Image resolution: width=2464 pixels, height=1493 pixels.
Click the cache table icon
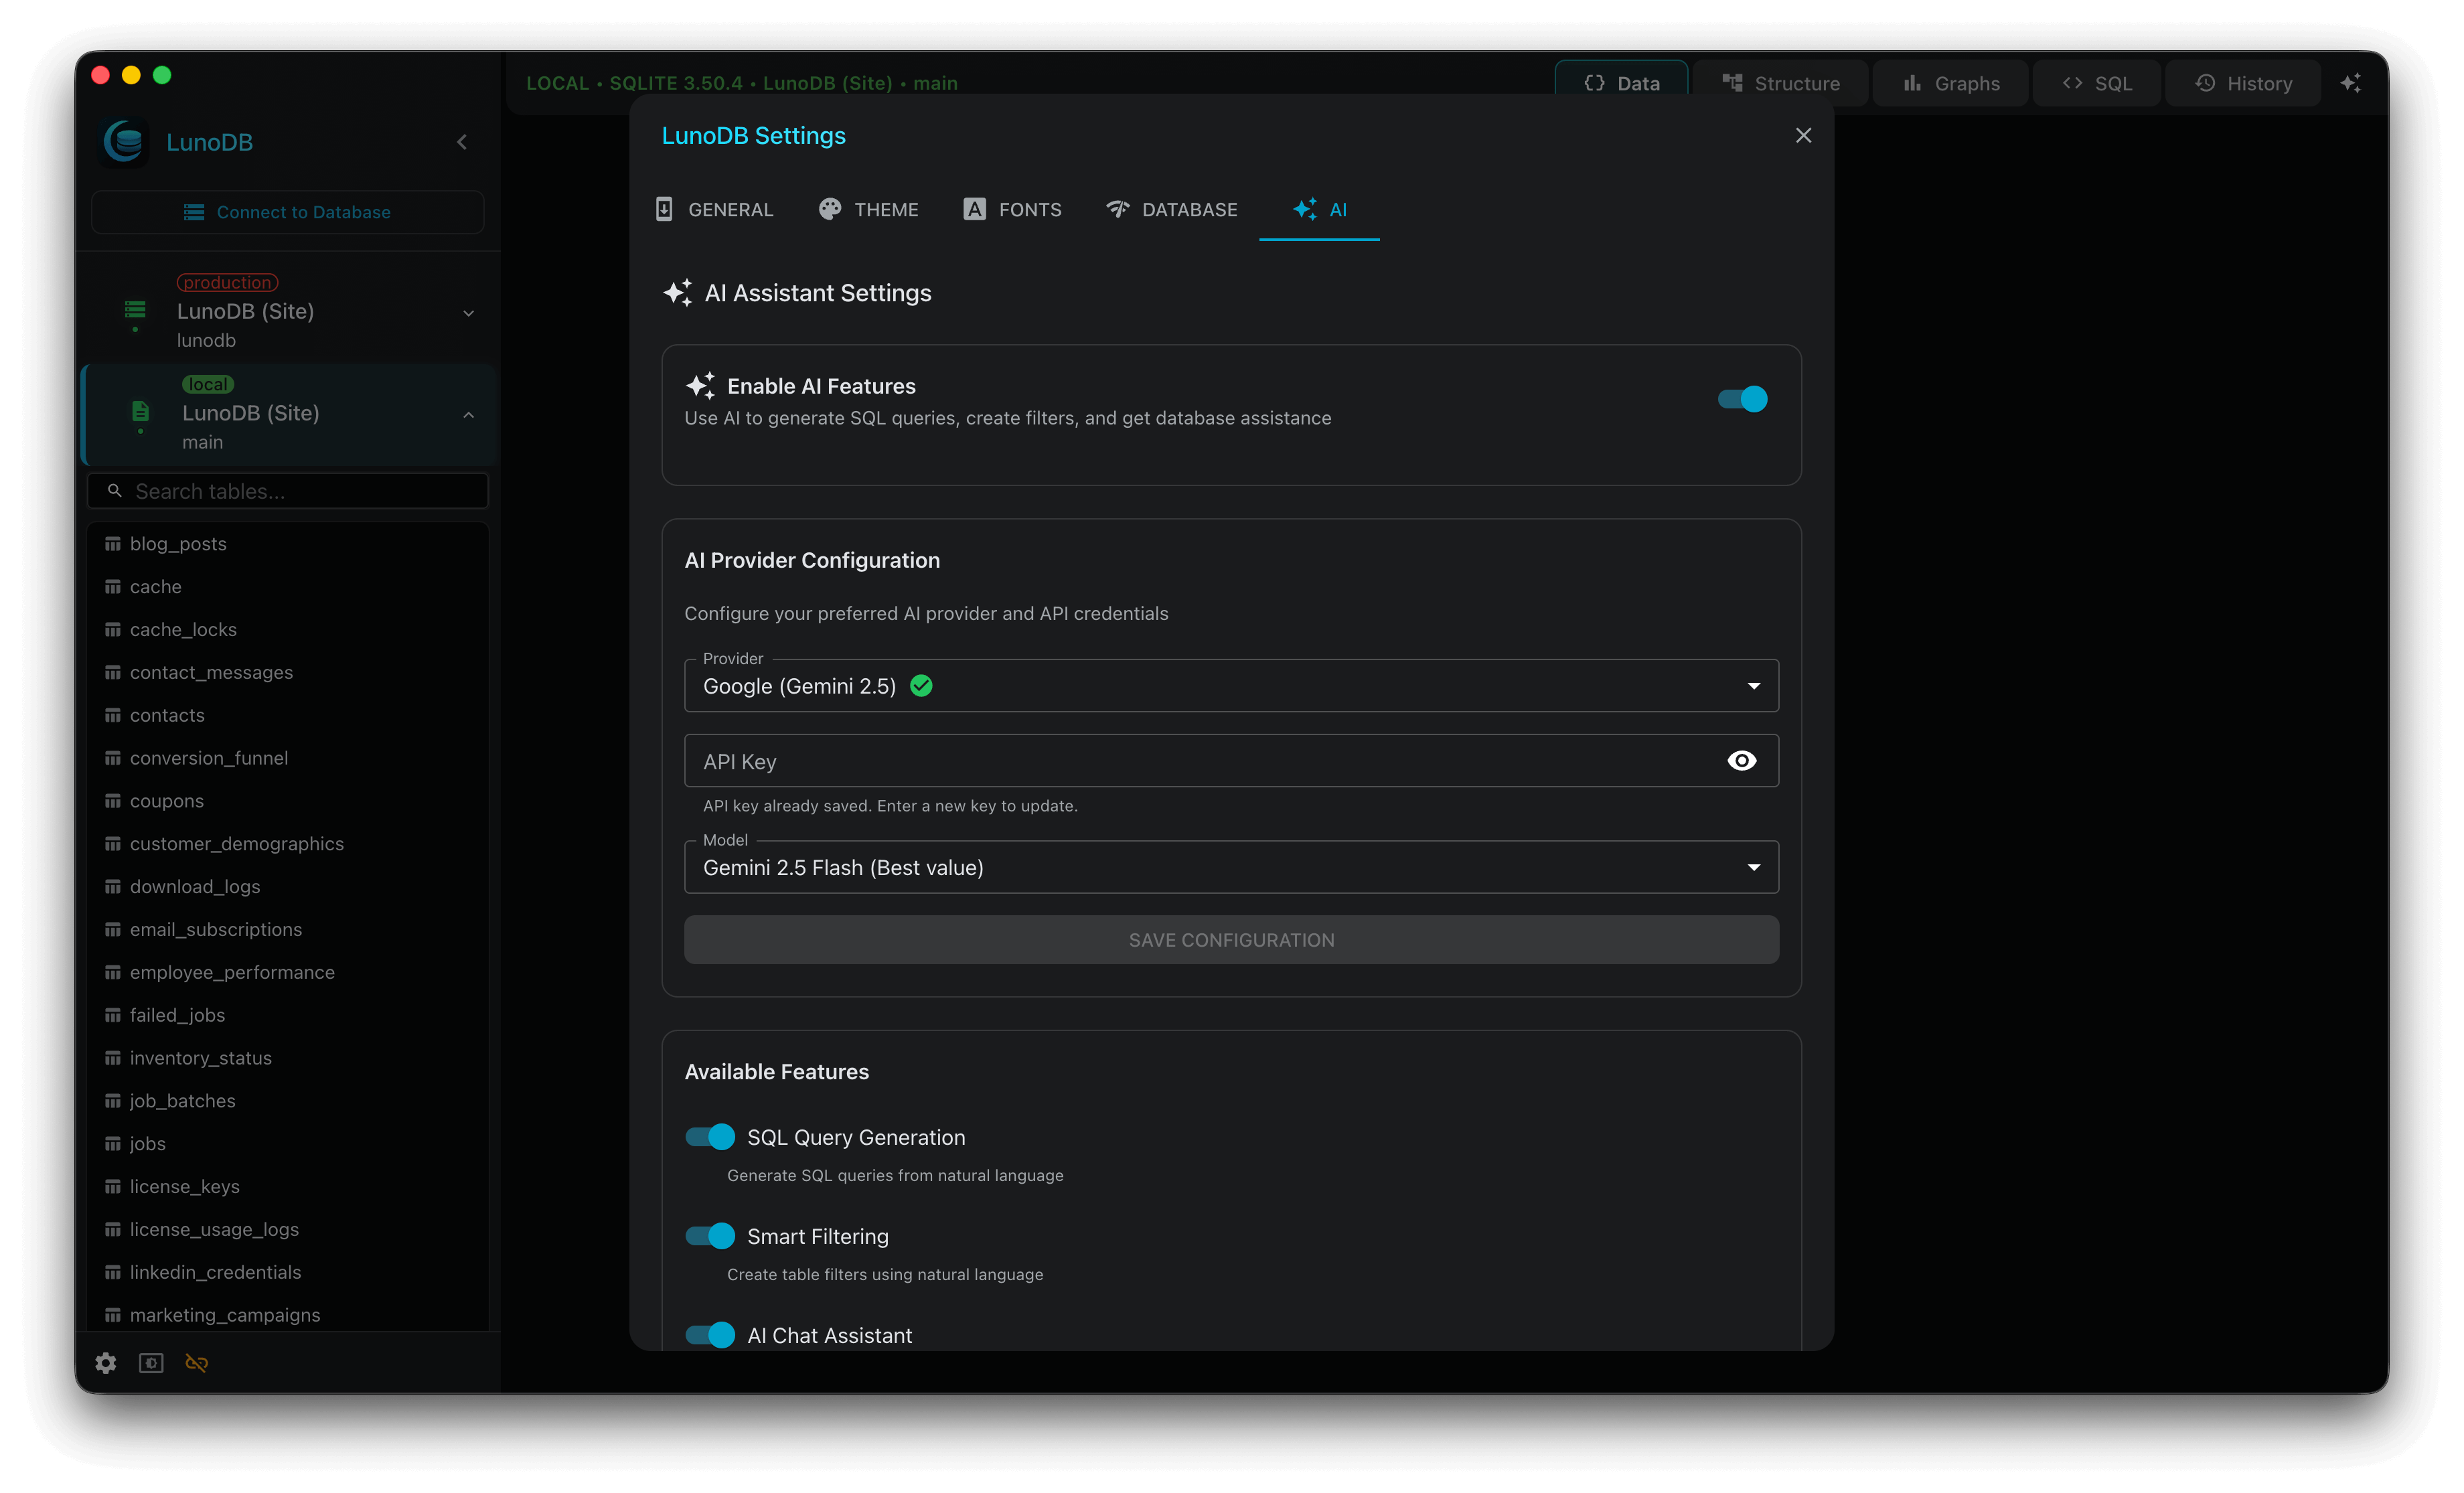[113, 587]
